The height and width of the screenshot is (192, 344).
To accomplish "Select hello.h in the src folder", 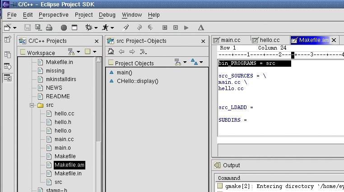I will click(x=63, y=122).
